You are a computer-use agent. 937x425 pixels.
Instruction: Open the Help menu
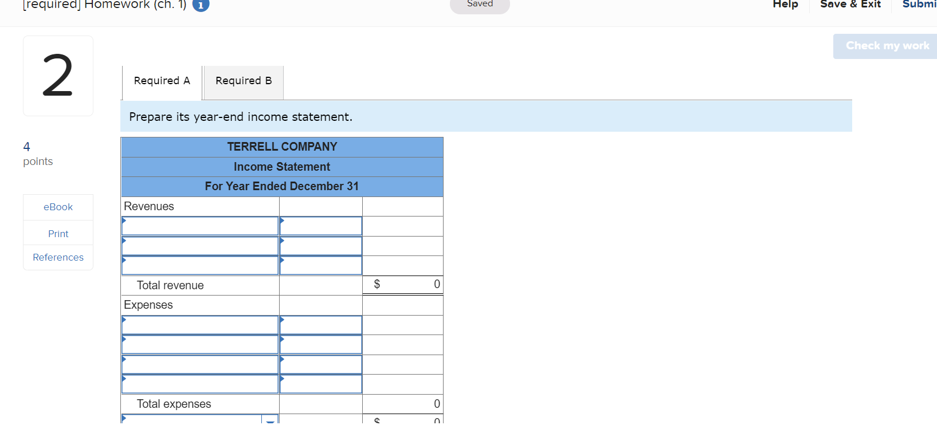(x=785, y=5)
